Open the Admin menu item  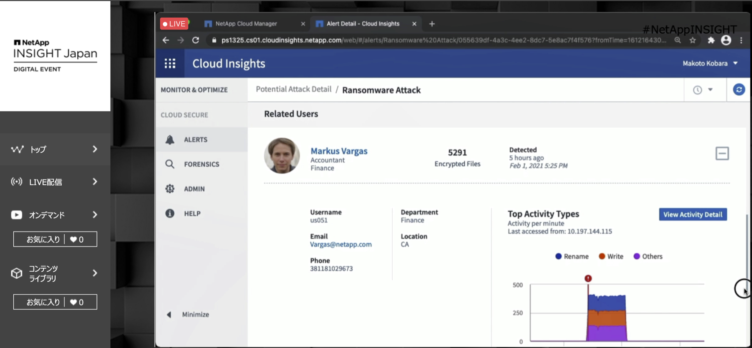point(202,189)
